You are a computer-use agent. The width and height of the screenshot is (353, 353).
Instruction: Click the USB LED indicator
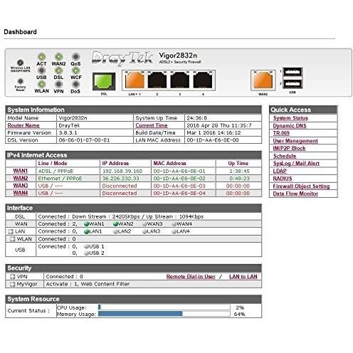click(41, 70)
